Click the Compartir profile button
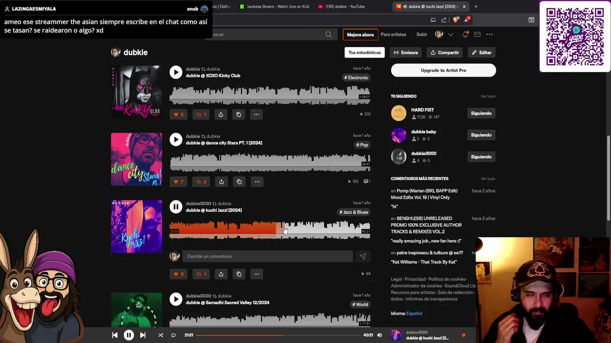The height and width of the screenshot is (343, 611). pos(445,52)
